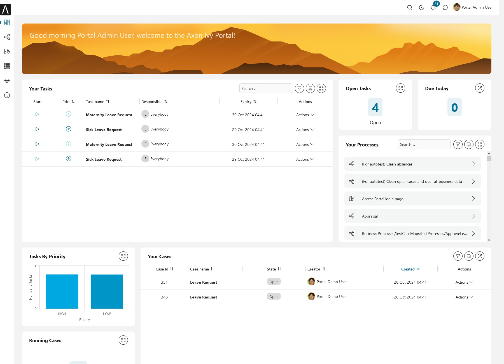The height and width of the screenshot is (364, 504).
Task: Click the LOW priority bar
Action: pyautogui.click(x=107, y=292)
